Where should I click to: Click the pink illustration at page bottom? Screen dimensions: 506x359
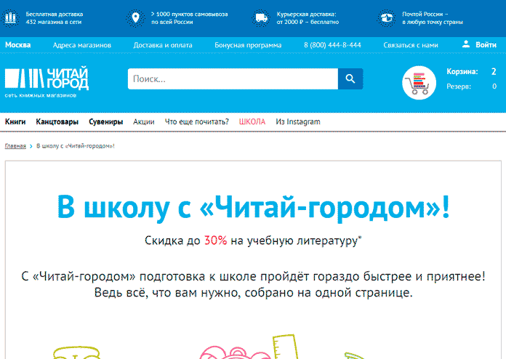[235, 352]
